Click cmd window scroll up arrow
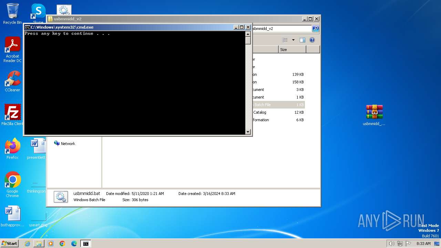Viewport: 441px width, 248px height. 248,34
